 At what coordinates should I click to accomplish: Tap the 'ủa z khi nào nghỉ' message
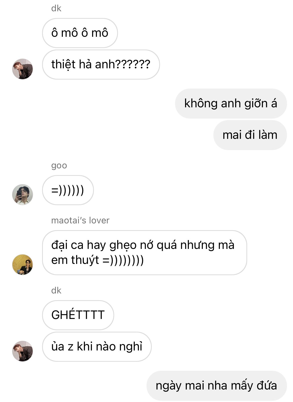pyautogui.click(x=97, y=347)
